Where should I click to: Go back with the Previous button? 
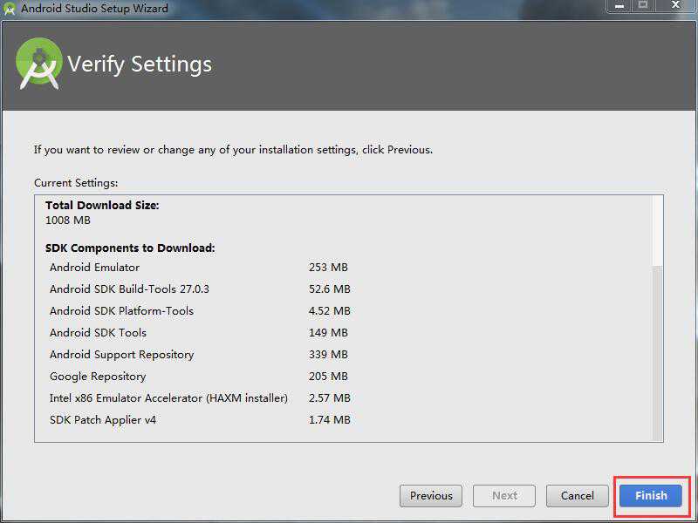click(x=430, y=495)
